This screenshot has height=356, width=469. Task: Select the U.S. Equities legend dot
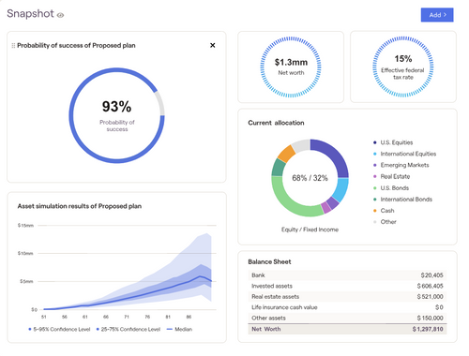pyautogui.click(x=375, y=142)
